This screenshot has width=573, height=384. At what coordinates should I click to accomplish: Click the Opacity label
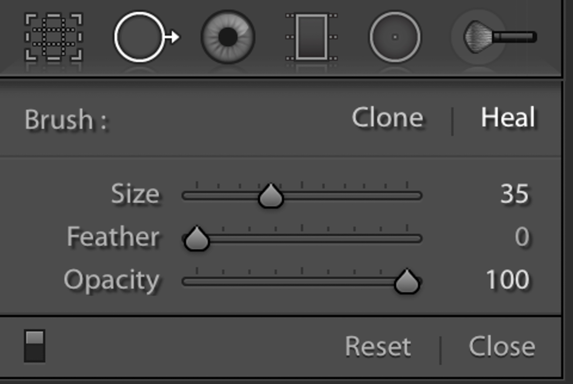(112, 281)
